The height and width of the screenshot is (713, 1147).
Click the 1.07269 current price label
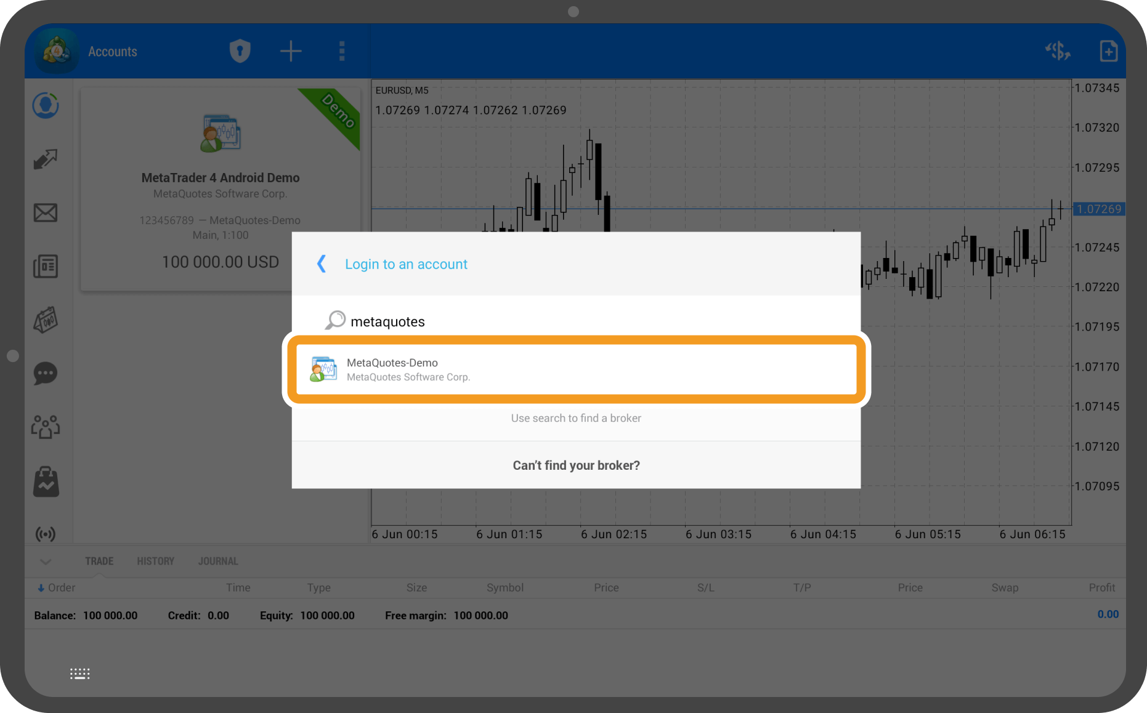(x=1100, y=209)
